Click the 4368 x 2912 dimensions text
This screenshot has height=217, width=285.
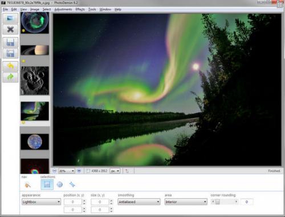click(100, 171)
